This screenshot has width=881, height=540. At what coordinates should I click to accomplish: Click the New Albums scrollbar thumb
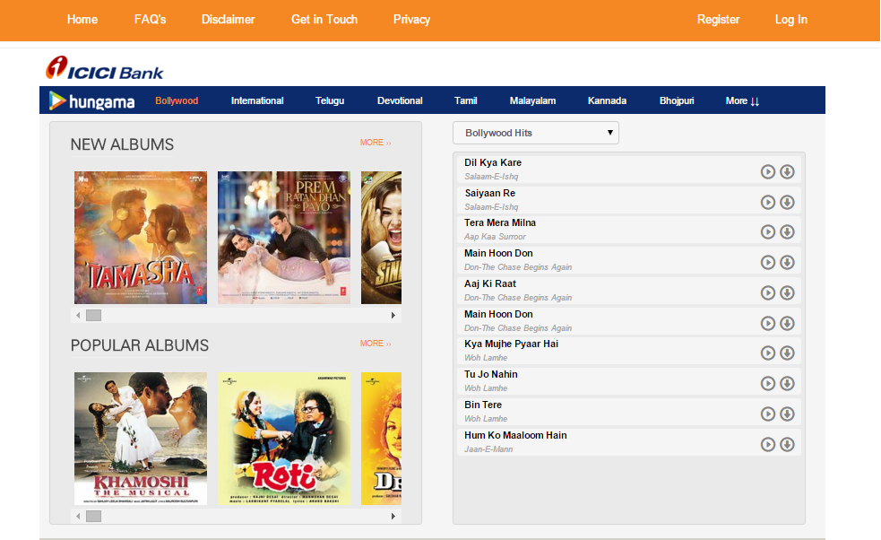(x=93, y=315)
